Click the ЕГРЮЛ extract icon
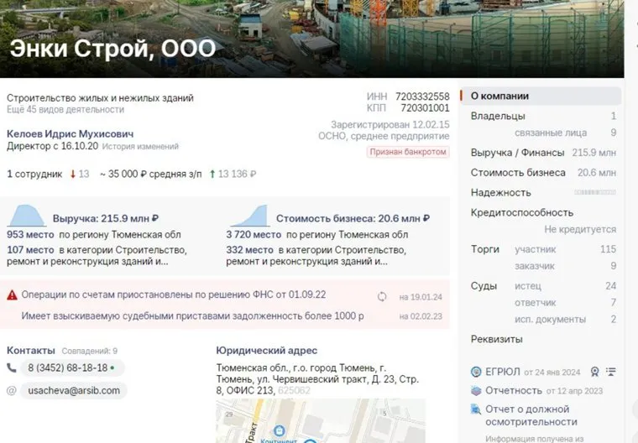 pos(476,371)
